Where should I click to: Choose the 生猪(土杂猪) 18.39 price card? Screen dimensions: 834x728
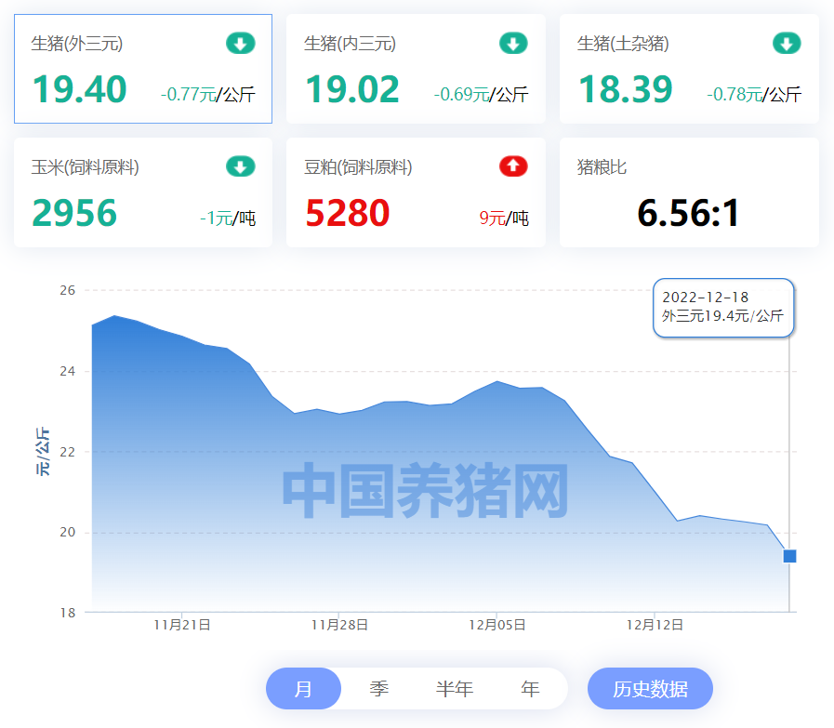[689, 69]
